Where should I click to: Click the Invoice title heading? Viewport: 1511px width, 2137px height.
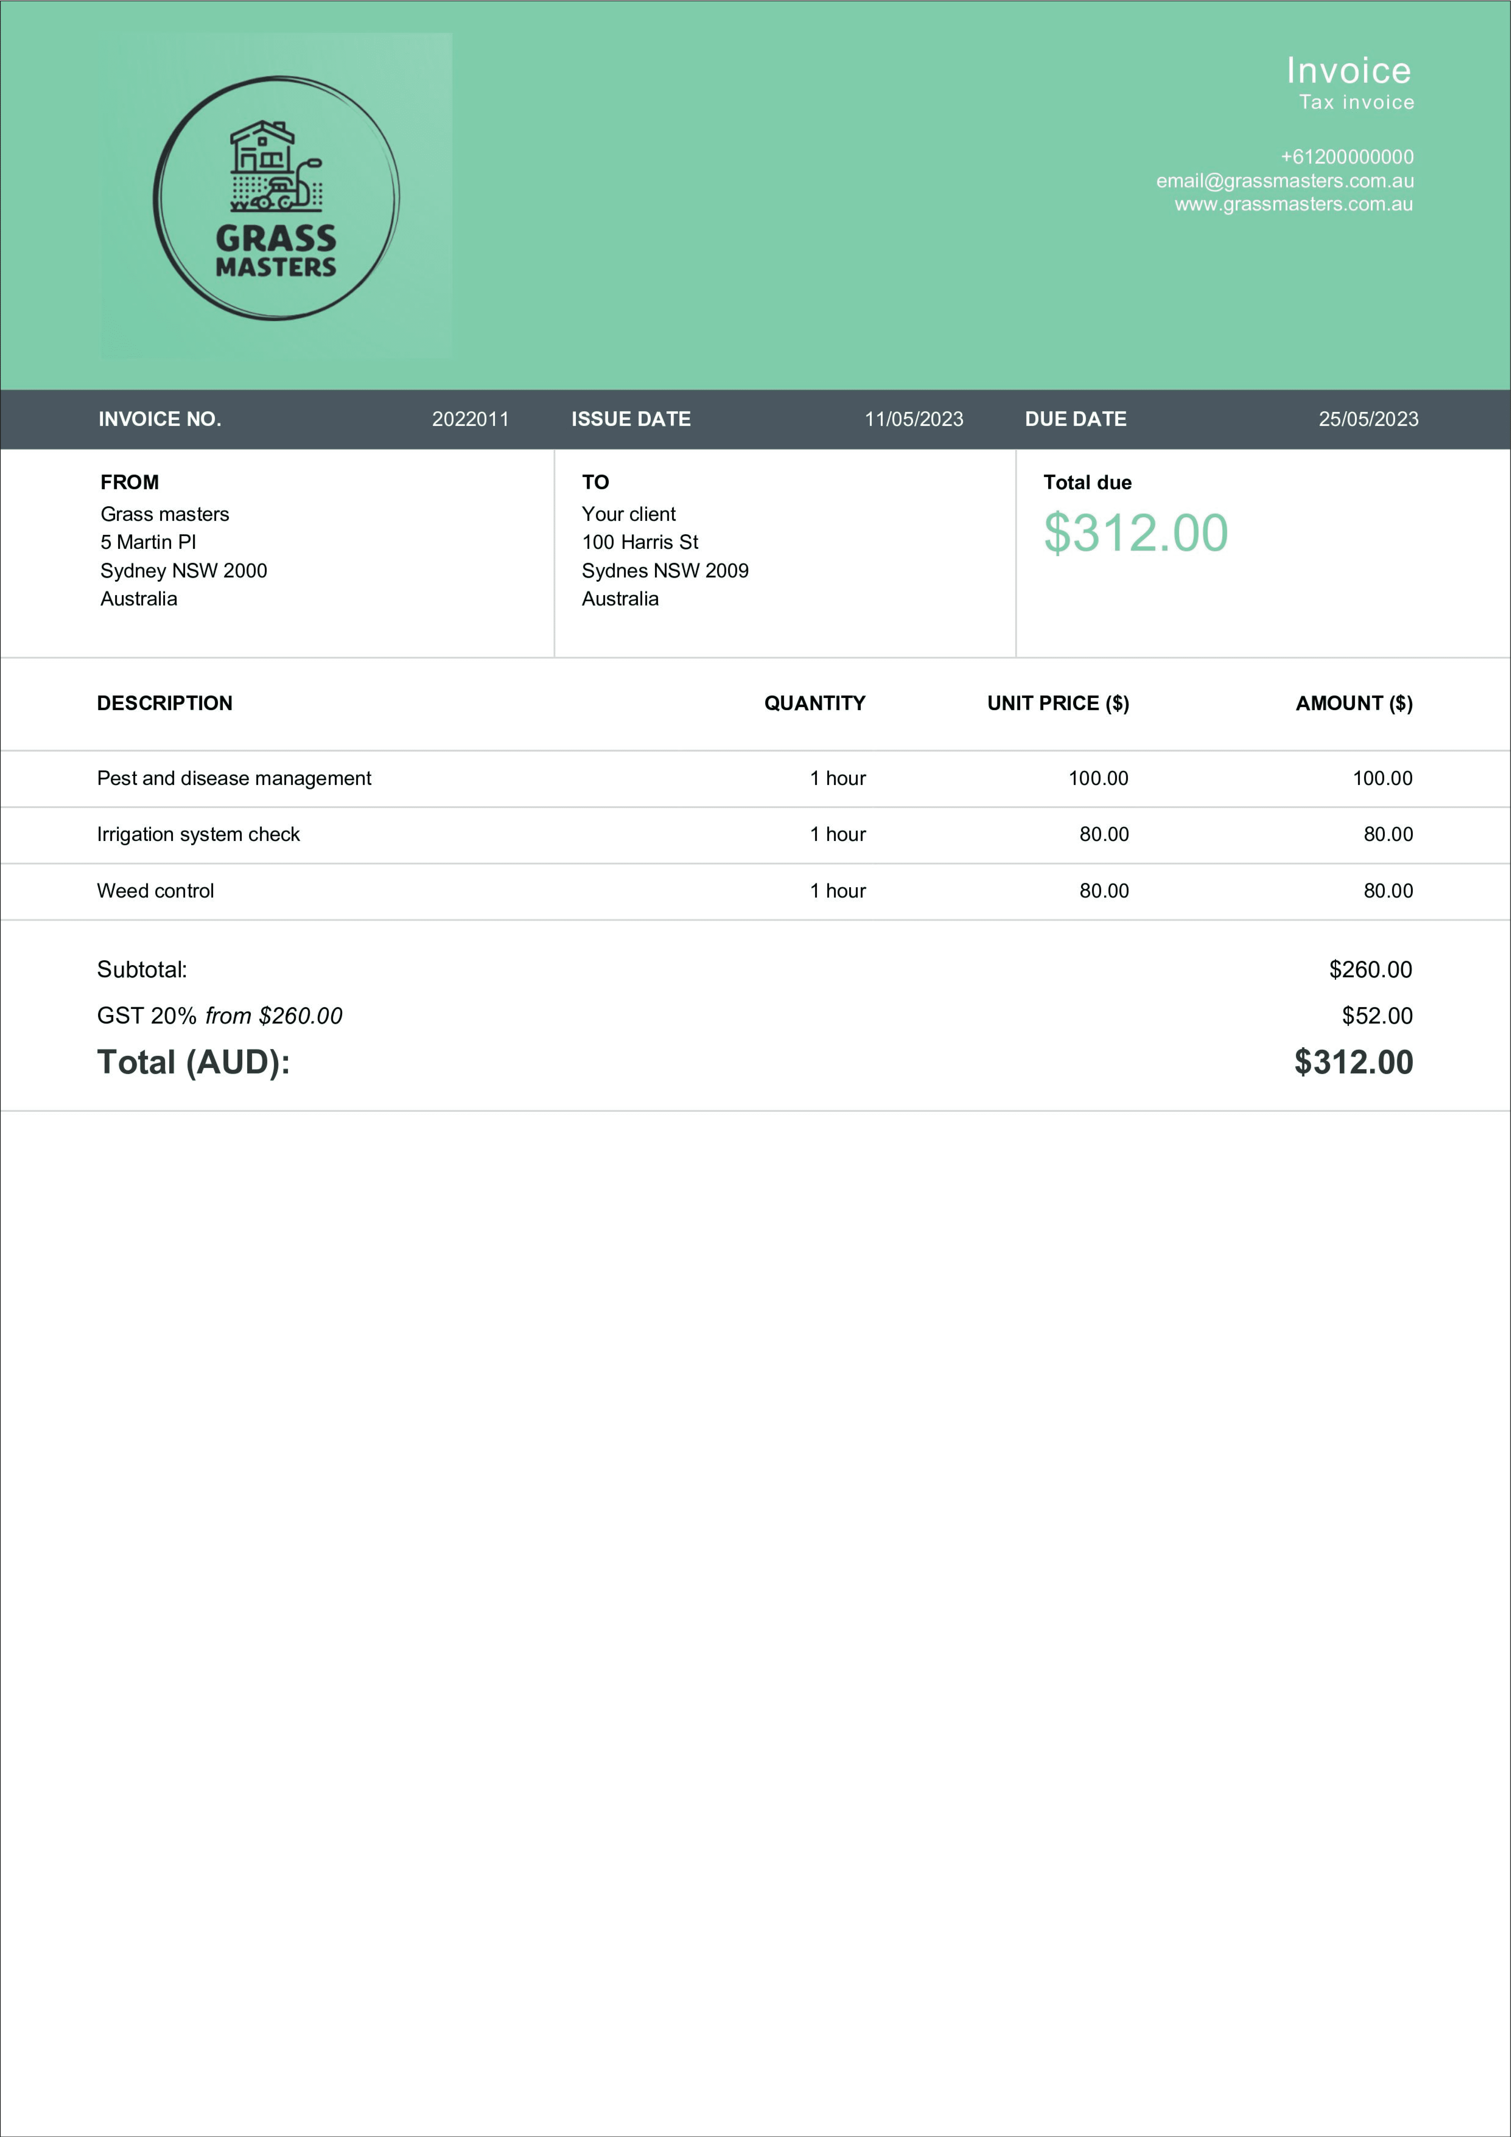click(x=1348, y=71)
